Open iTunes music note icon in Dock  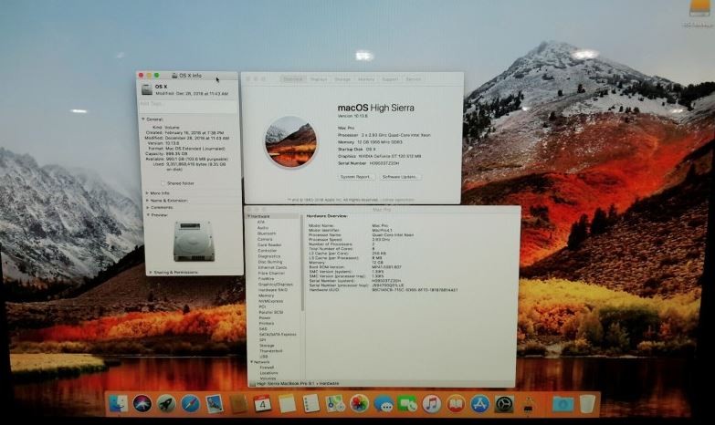(431, 404)
